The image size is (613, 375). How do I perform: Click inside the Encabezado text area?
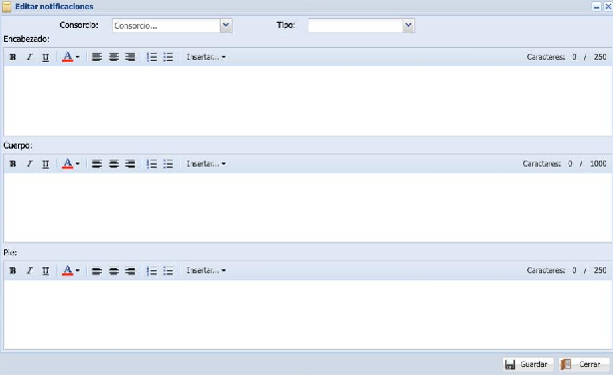(x=307, y=101)
